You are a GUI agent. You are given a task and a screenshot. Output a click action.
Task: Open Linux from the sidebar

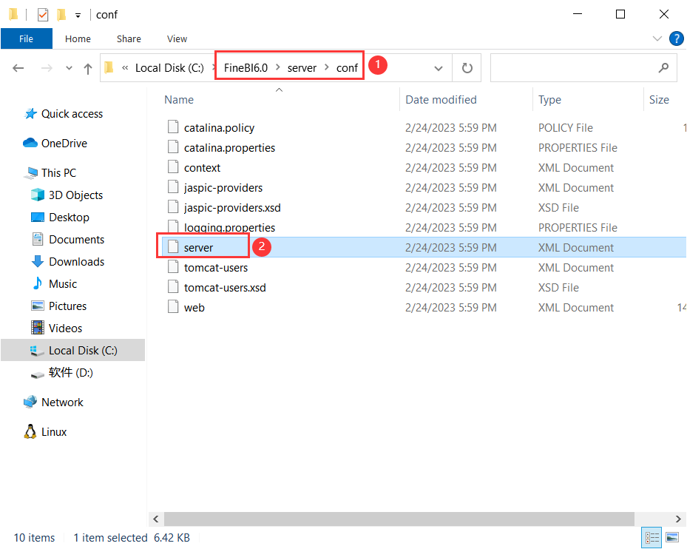coord(55,431)
